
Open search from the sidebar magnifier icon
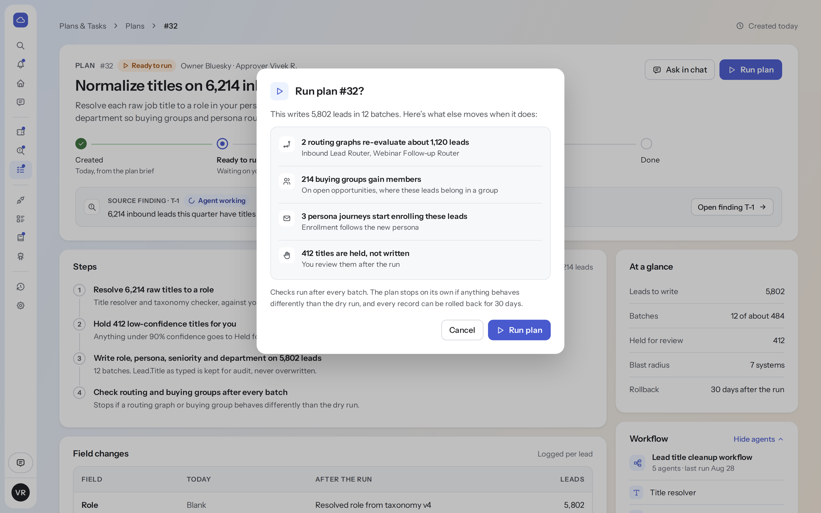tap(21, 46)
